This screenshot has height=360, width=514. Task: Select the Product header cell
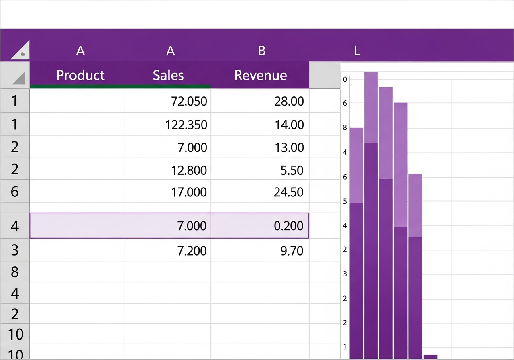(x=80, y=75)
